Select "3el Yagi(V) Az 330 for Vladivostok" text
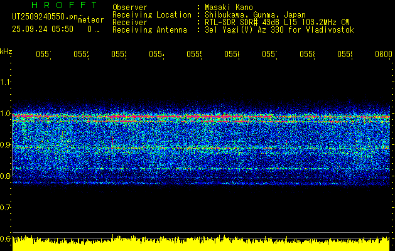395x251 pixels. 279,30
